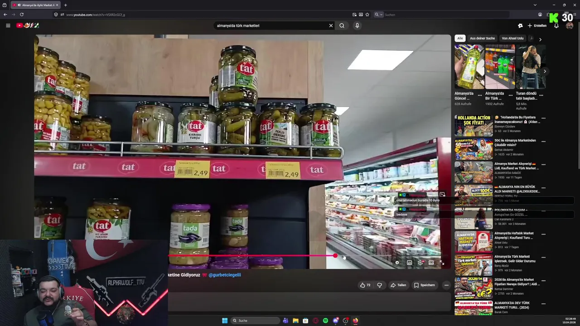The width and height of the screenshot is (580, 326).
Task: Open Short Almanya'da Bir Türk
Action: click(500, 67)
